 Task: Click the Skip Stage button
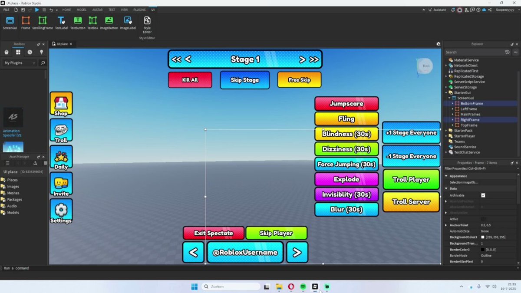pyautogui.click(x=245, y=80)
